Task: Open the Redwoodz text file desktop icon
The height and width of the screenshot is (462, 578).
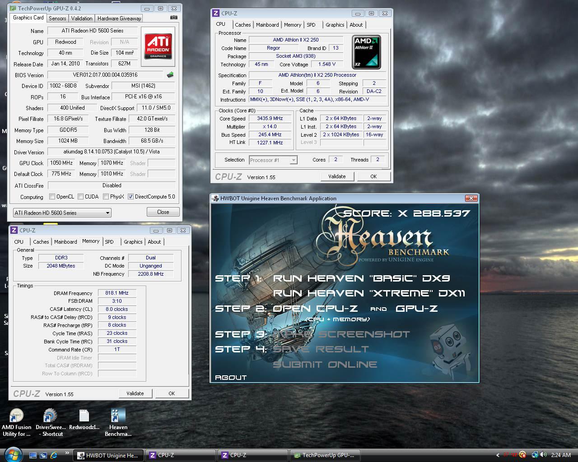Action: pyautogui.click(x=84, y=420)
